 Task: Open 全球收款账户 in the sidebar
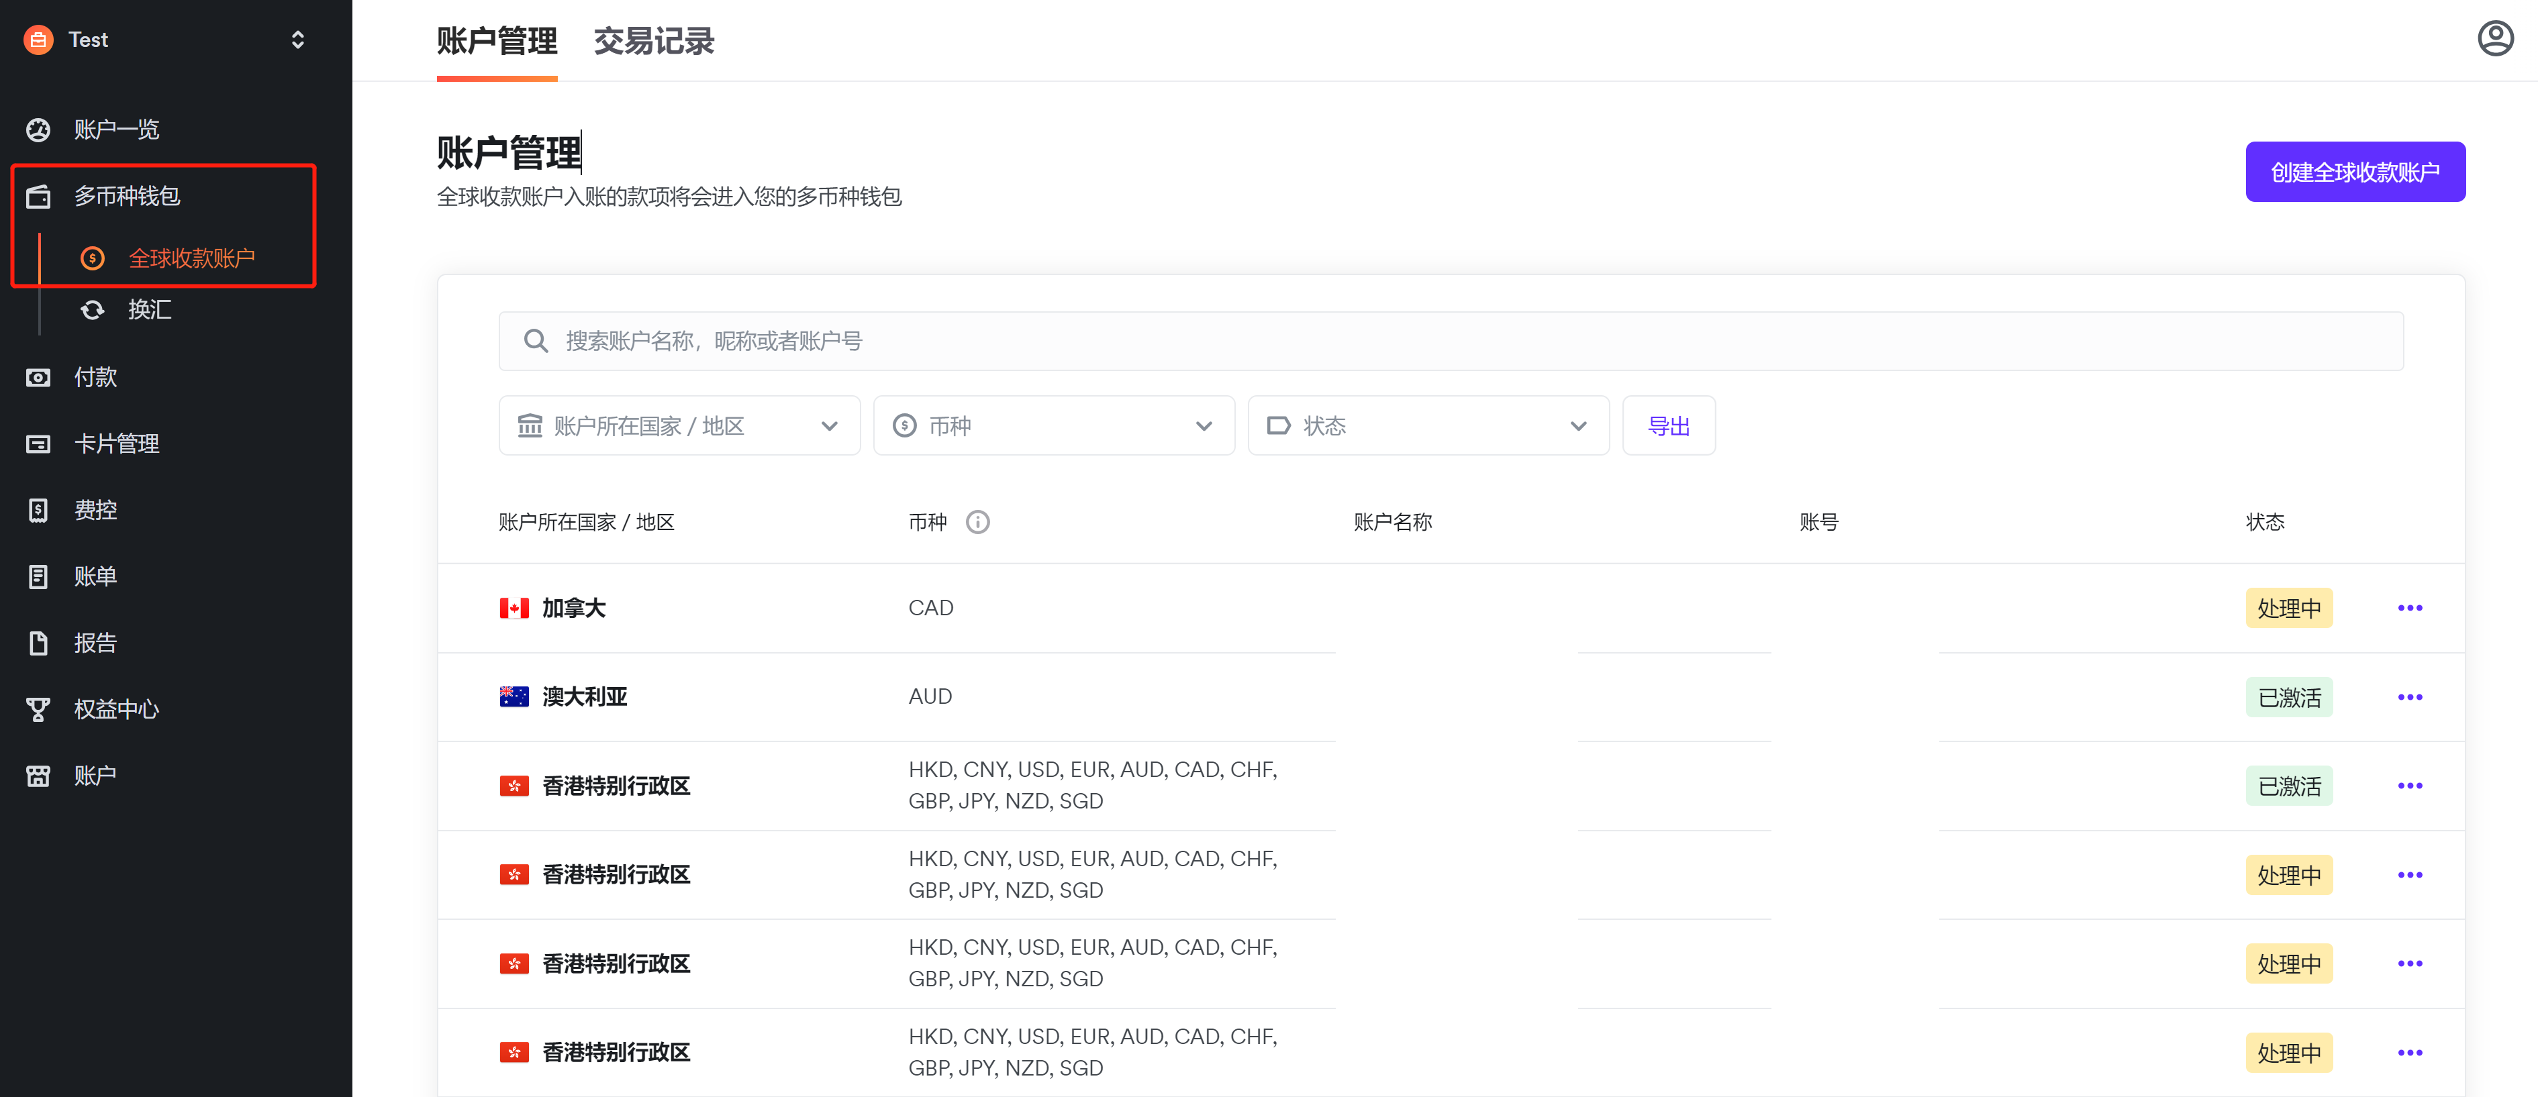point(191,258)
